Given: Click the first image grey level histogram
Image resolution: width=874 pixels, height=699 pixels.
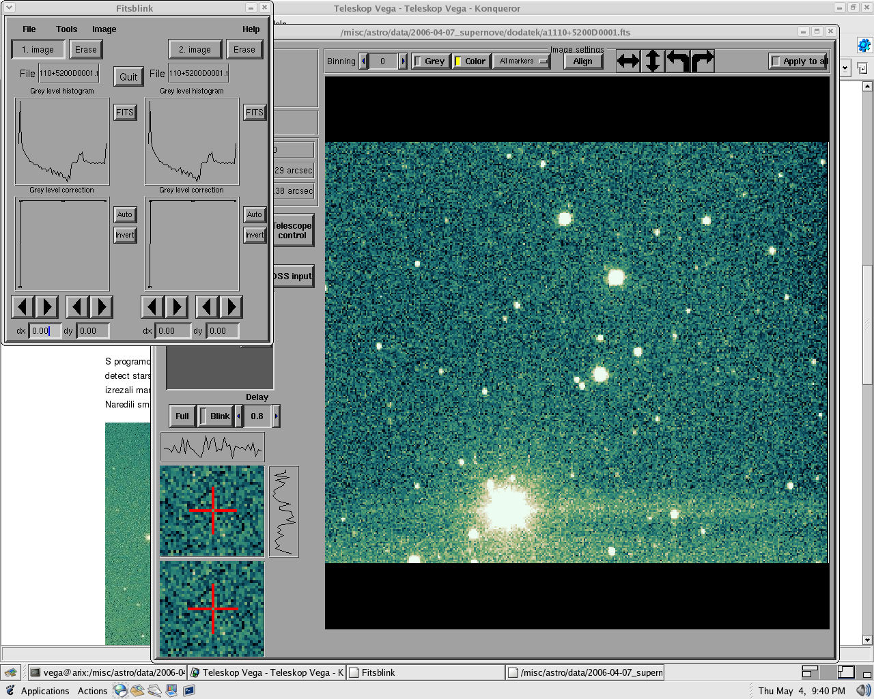Looking at the screenshot, I should pos(62,141).
